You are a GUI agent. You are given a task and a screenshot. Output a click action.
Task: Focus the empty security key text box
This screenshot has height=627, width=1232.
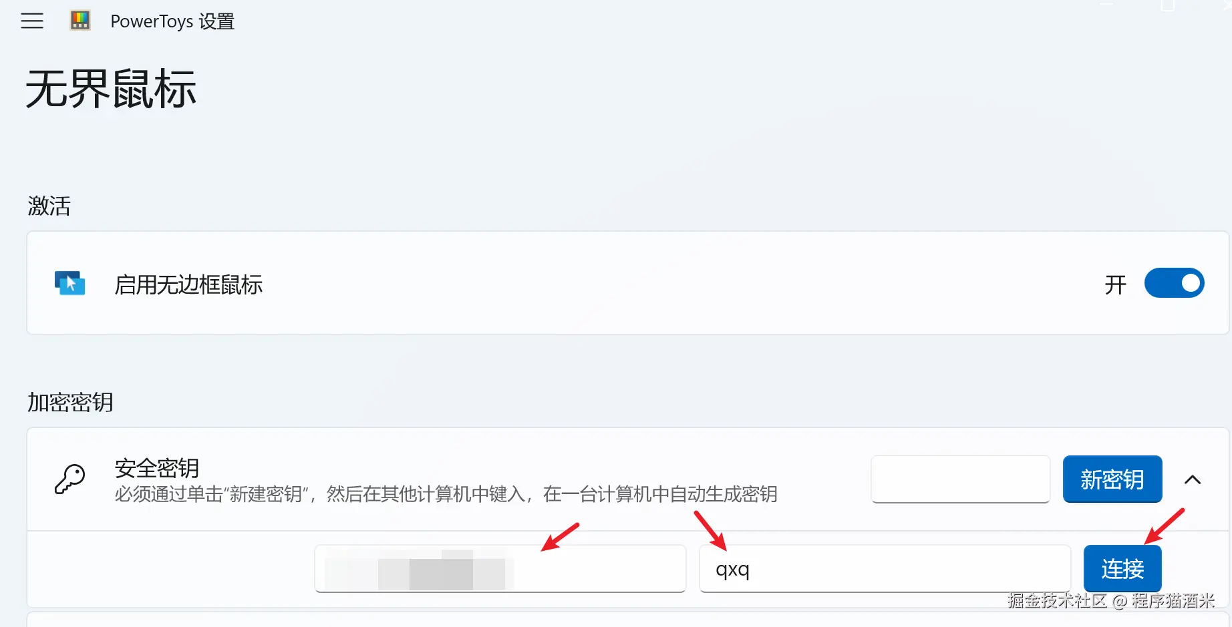[960, 479]
